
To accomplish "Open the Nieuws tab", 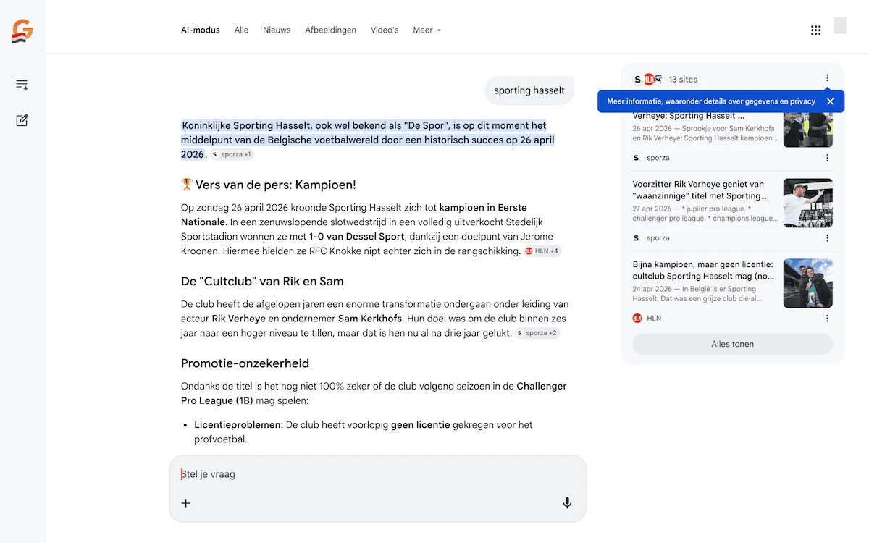I will click(277, 30).
